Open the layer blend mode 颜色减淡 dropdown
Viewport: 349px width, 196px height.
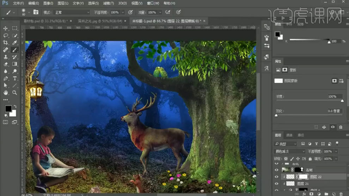[x=289, y=151]
